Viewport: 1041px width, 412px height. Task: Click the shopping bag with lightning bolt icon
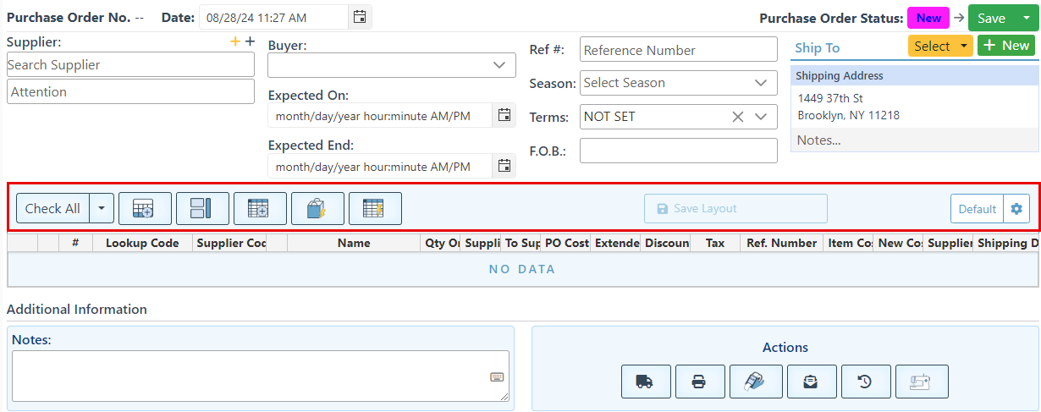tap(317, 208)
